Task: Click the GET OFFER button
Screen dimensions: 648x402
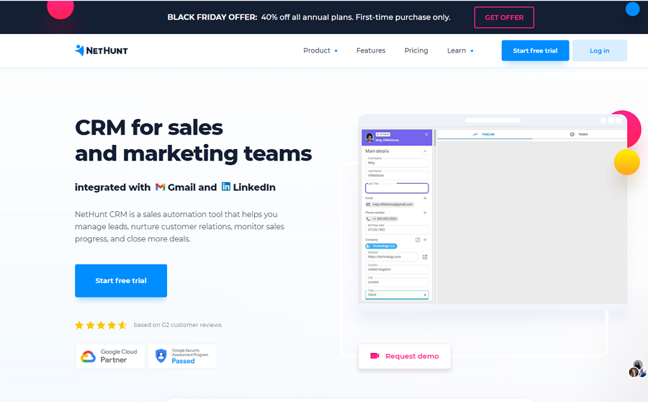Action: point(504,17)
